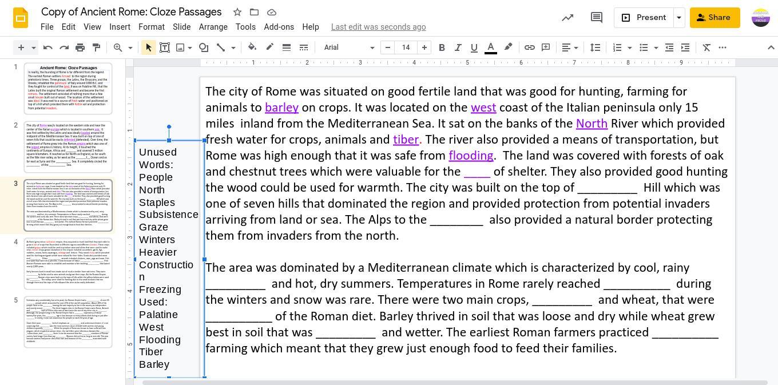This screenshot has height=385, width=778.
Task: Open Line spacing options
Action: pyautogui.click(x=596, y=47)
